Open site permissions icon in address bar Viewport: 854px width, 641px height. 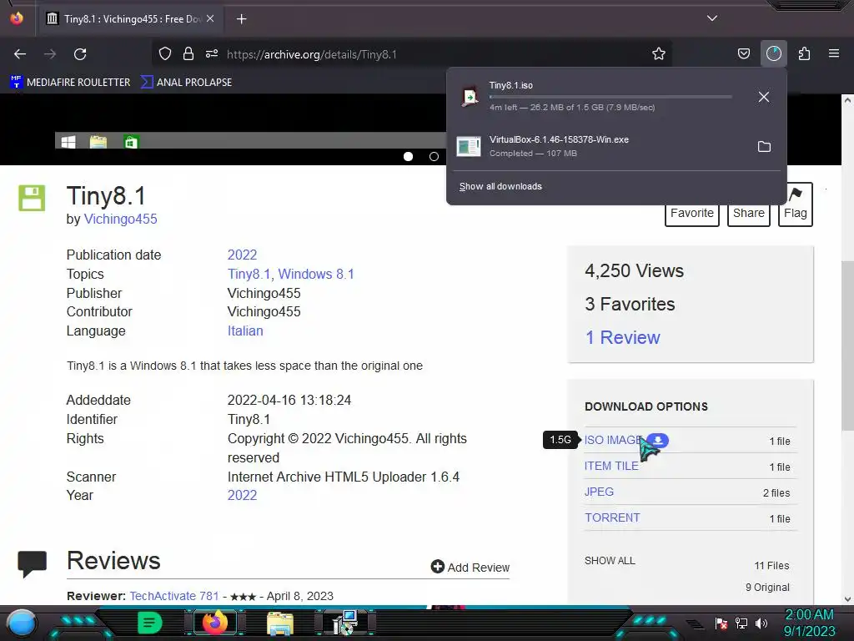[x=211, y=54]
